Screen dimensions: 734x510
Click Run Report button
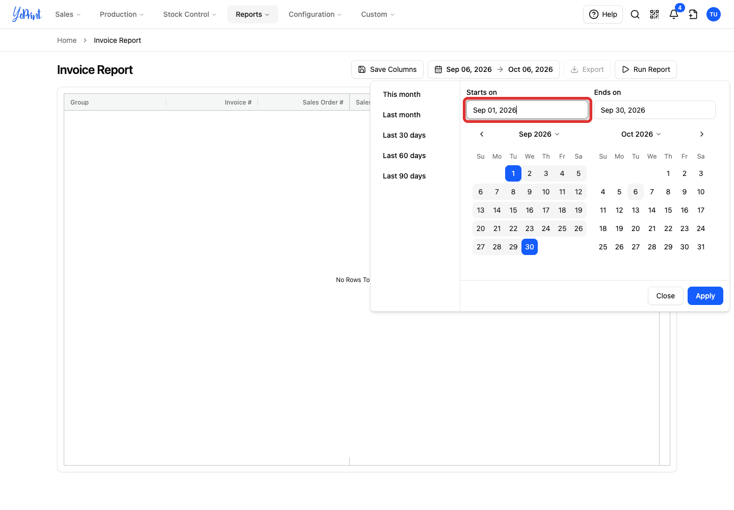(646, 69)
